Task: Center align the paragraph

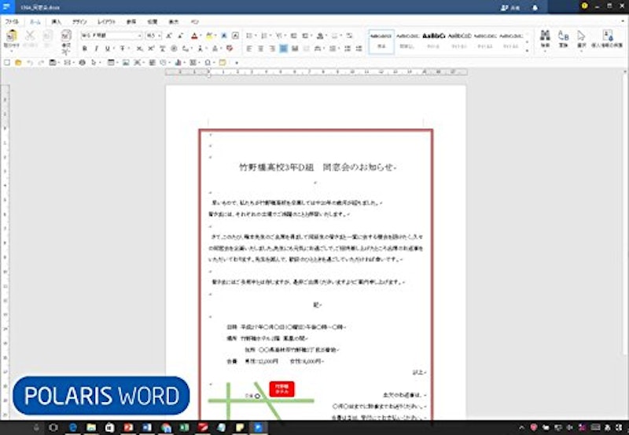Action: click(x=261, y=49)
